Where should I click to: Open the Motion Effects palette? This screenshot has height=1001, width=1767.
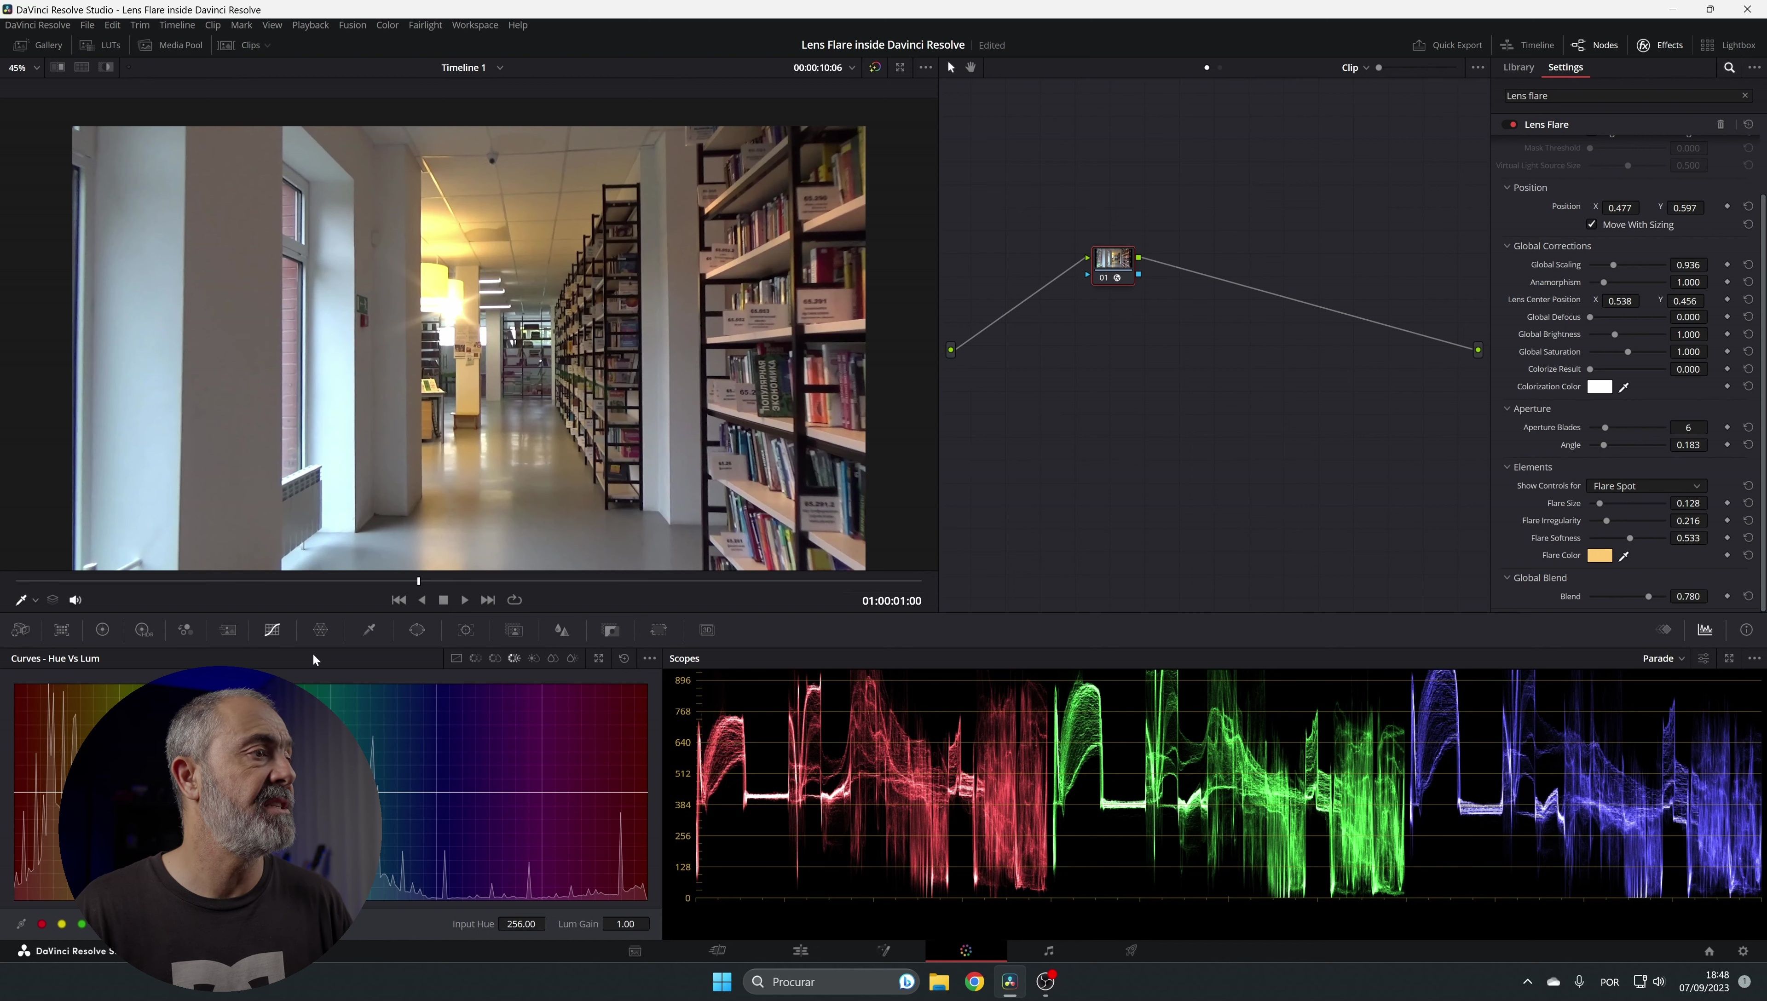[x=228, y=630]
